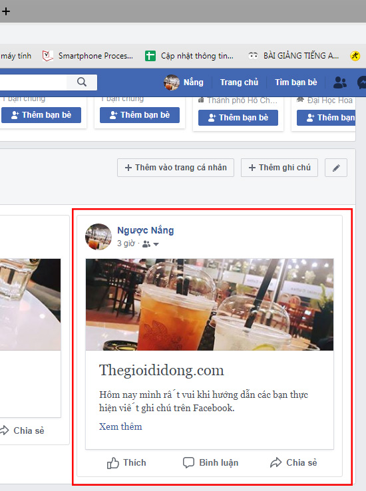Screen dimensions: 366x491
Task: Open Tìm bạn bè in top bar
Action: (296, 82)
